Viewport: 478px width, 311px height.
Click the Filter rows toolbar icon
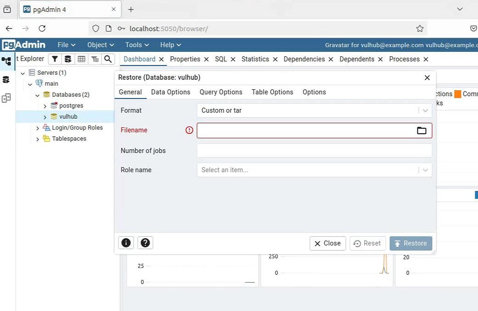(x=55, y=59)
